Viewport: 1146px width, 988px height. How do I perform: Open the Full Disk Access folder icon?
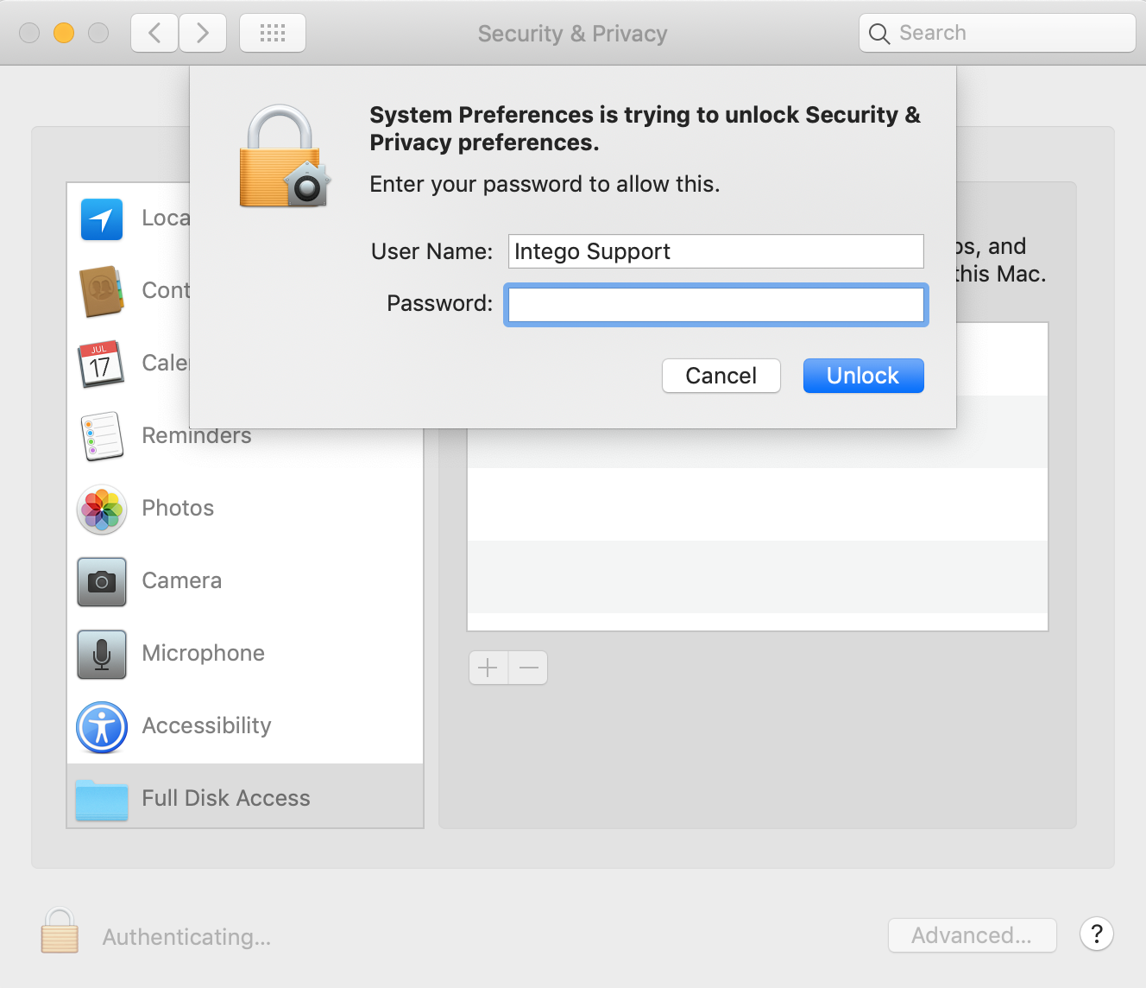click(x=101, y=800)
